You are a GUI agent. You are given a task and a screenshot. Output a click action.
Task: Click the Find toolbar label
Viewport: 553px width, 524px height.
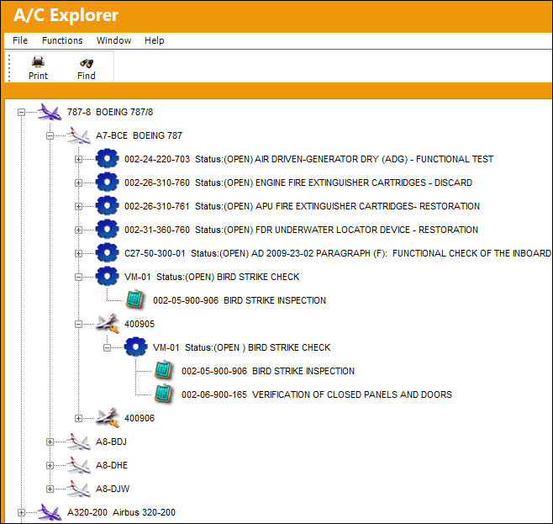tap(87, 76)
